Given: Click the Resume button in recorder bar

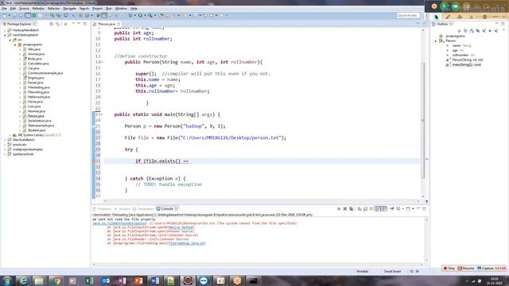Looking at the screenshot, I should pyautogui.click(x=466, y=269).
